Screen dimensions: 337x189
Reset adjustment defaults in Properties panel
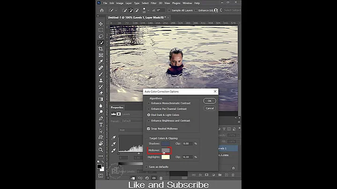click(147, 178)
